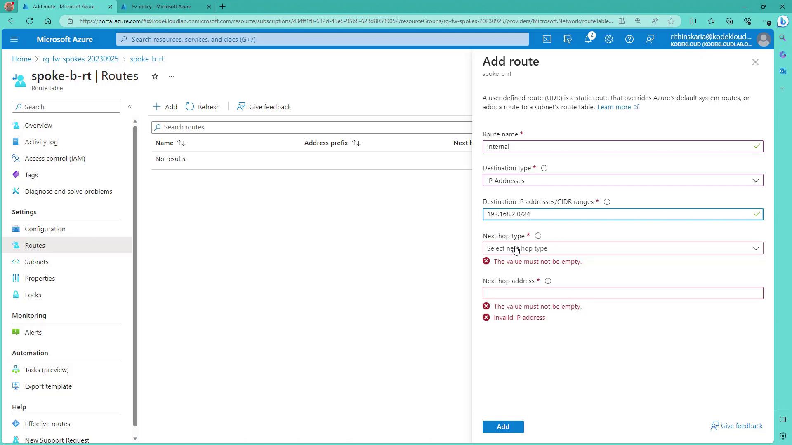Open Azure Cloud Shell icon
This screenshot has height=445, width=792.
pos(547,40)
